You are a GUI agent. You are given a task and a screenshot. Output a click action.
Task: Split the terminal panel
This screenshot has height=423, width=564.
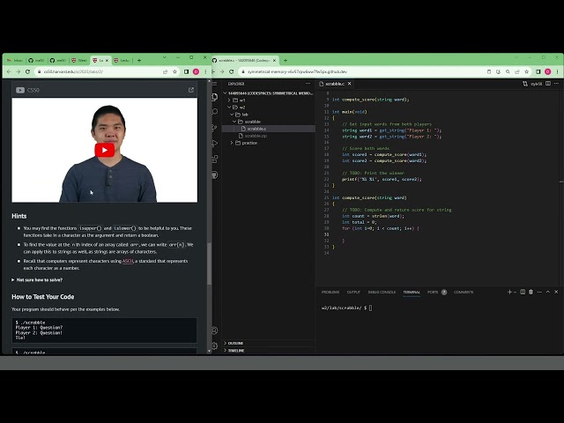click(523, 292)
